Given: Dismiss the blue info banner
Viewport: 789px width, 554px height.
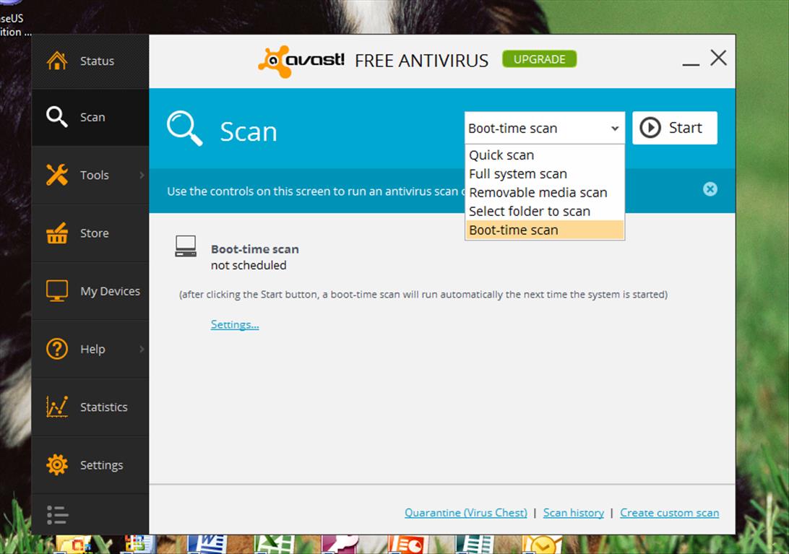Looking at the screenshot, I should [x=710, y=189].
